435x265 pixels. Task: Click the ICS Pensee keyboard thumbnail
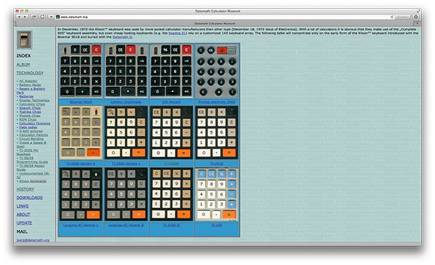[x=172, y=71]
